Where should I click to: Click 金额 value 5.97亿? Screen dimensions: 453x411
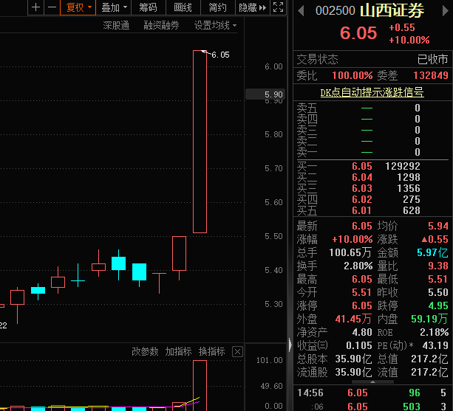pos(432,252)
